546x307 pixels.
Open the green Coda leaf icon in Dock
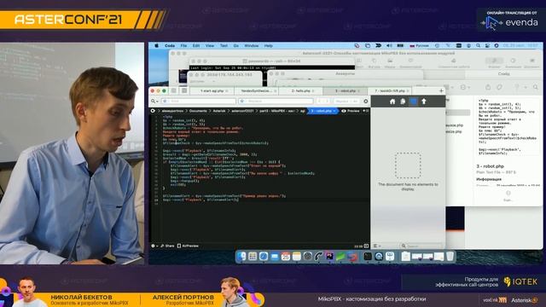pyautogui.click(x=340, y=257)
